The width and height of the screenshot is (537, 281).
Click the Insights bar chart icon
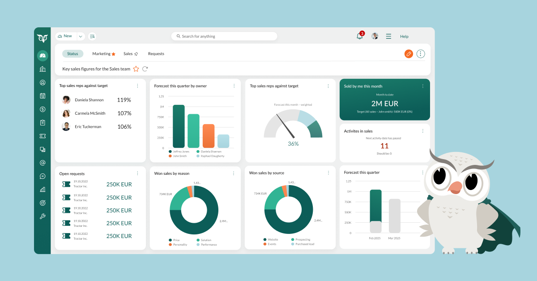pyautogui.click(x=43, y=189)
